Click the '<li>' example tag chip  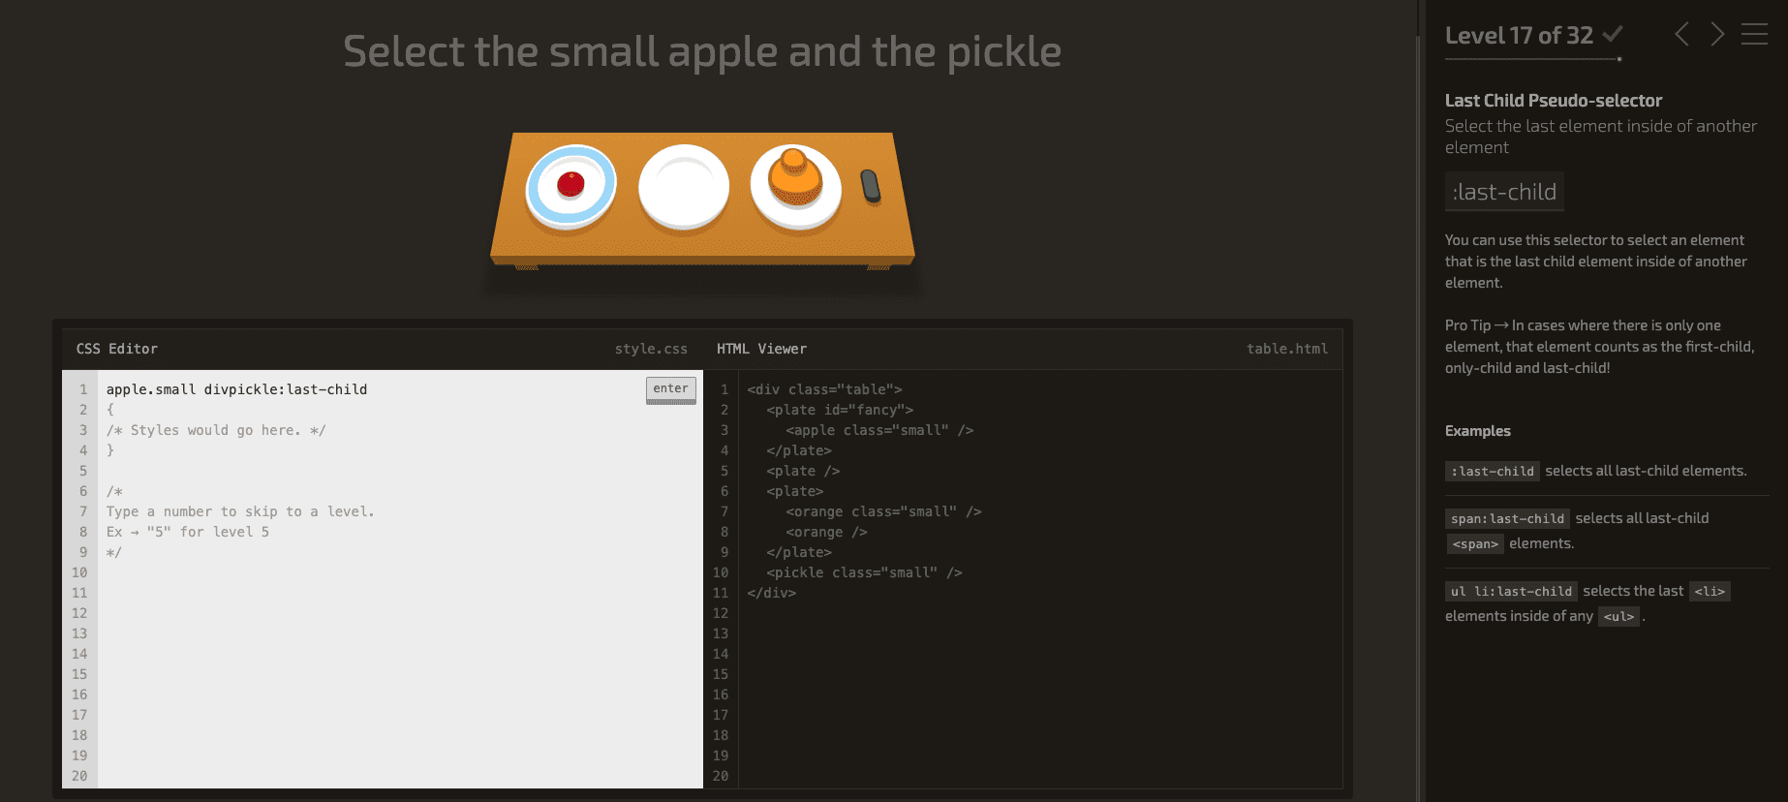pos(1710,592)
